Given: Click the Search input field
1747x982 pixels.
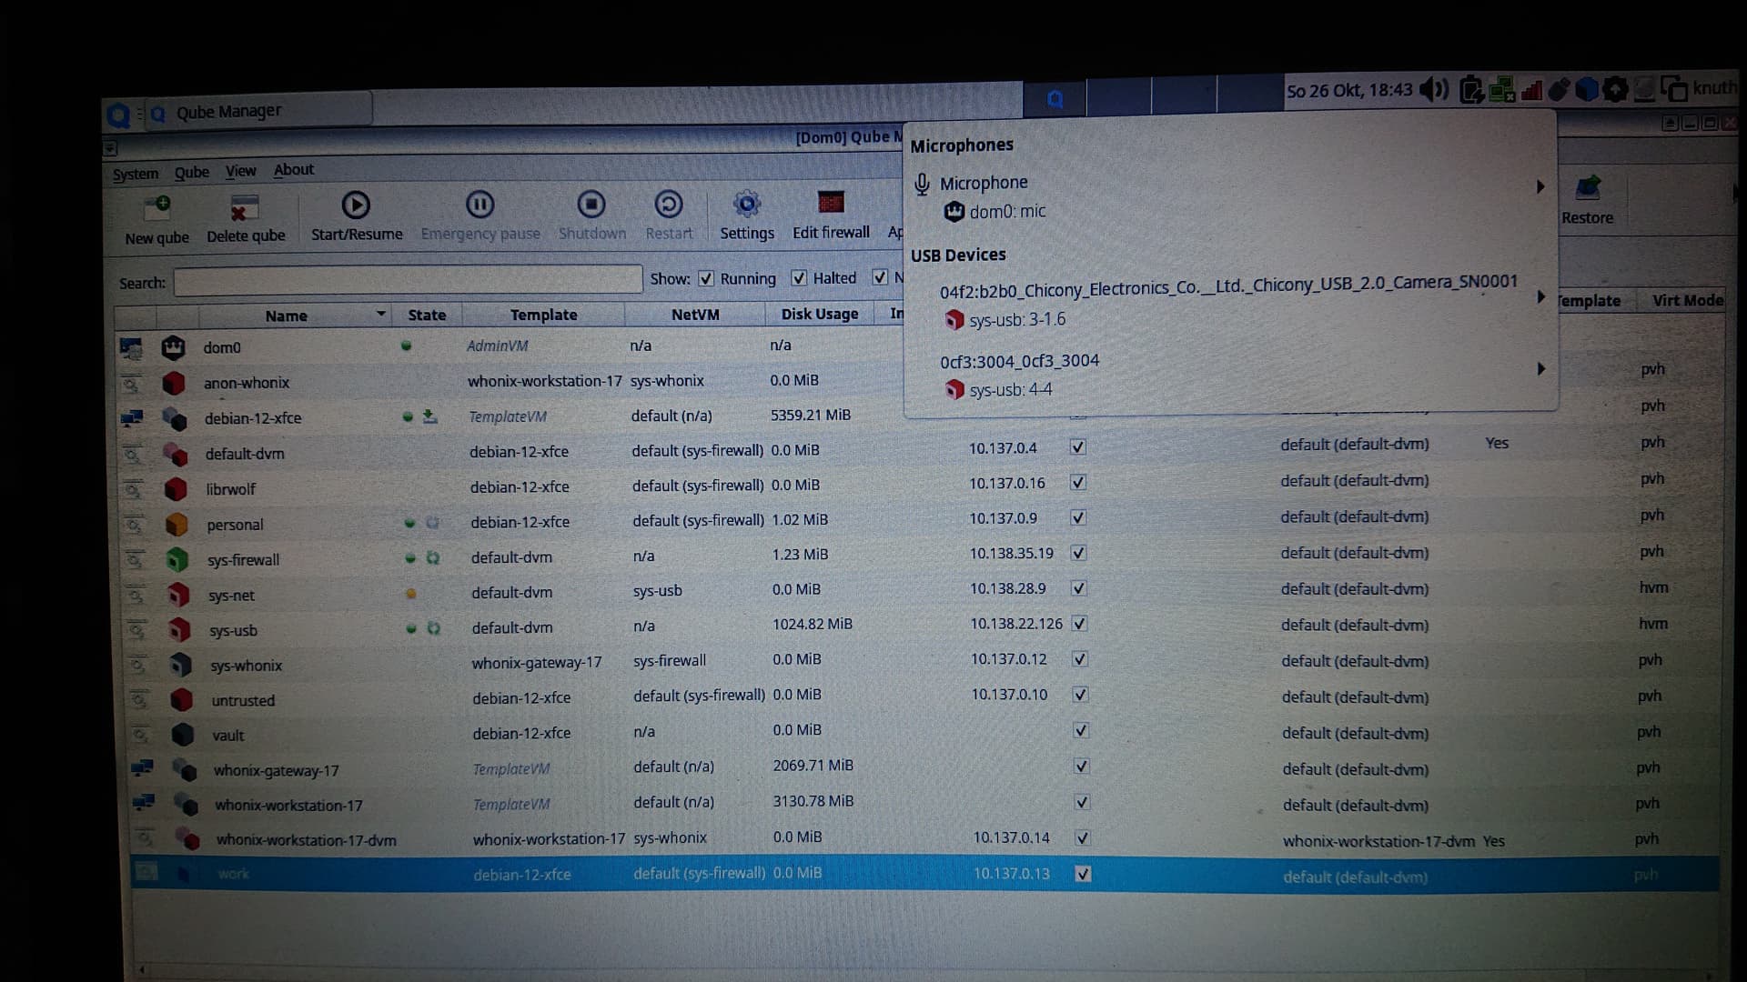Looking at the screenshot, I should 408,281.
